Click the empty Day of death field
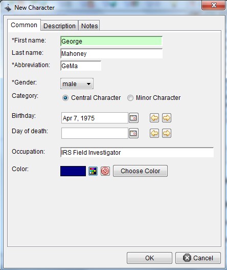227x270 pixels. click(95, 133)
